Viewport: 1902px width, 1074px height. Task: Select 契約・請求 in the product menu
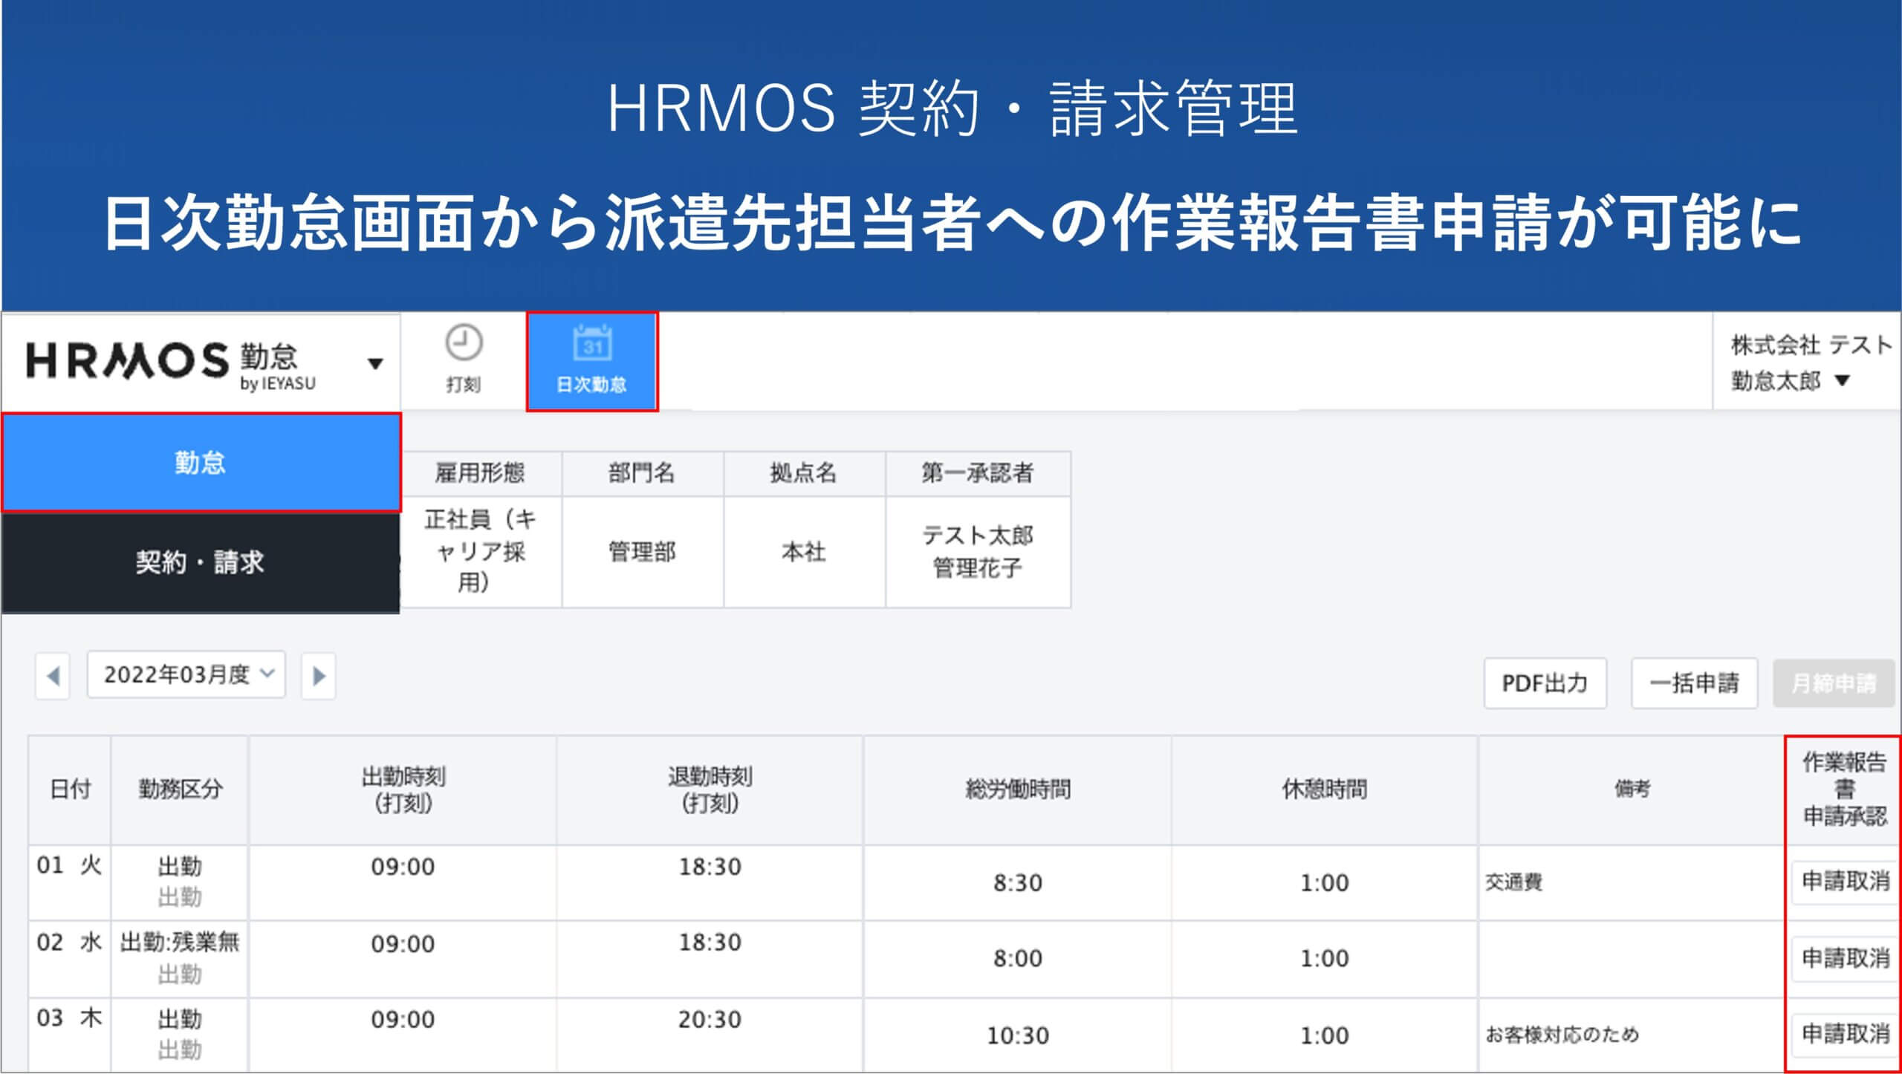click(201, 562)
